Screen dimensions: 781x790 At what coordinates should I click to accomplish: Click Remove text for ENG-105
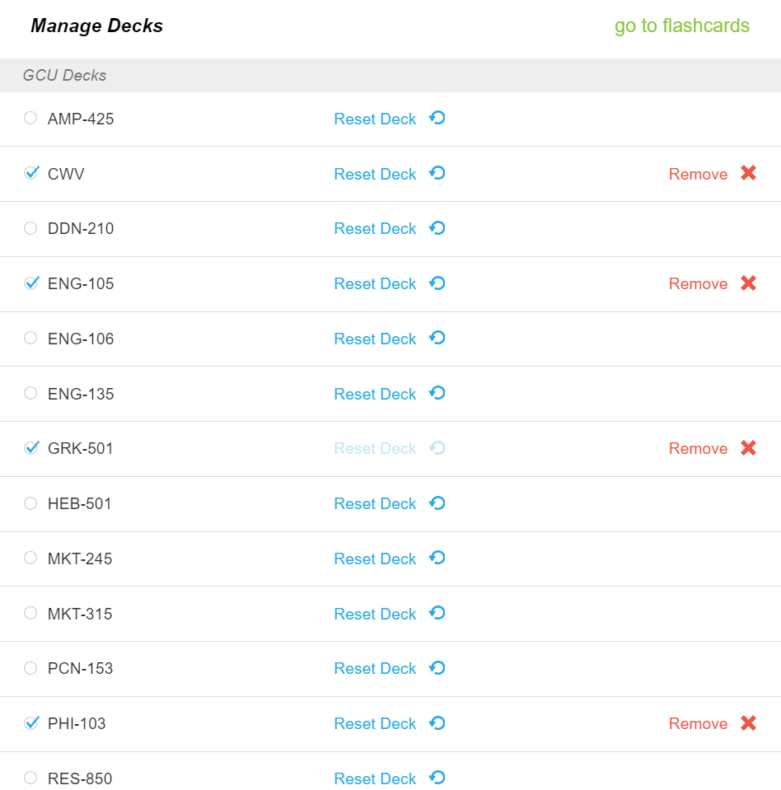(698, 283)
